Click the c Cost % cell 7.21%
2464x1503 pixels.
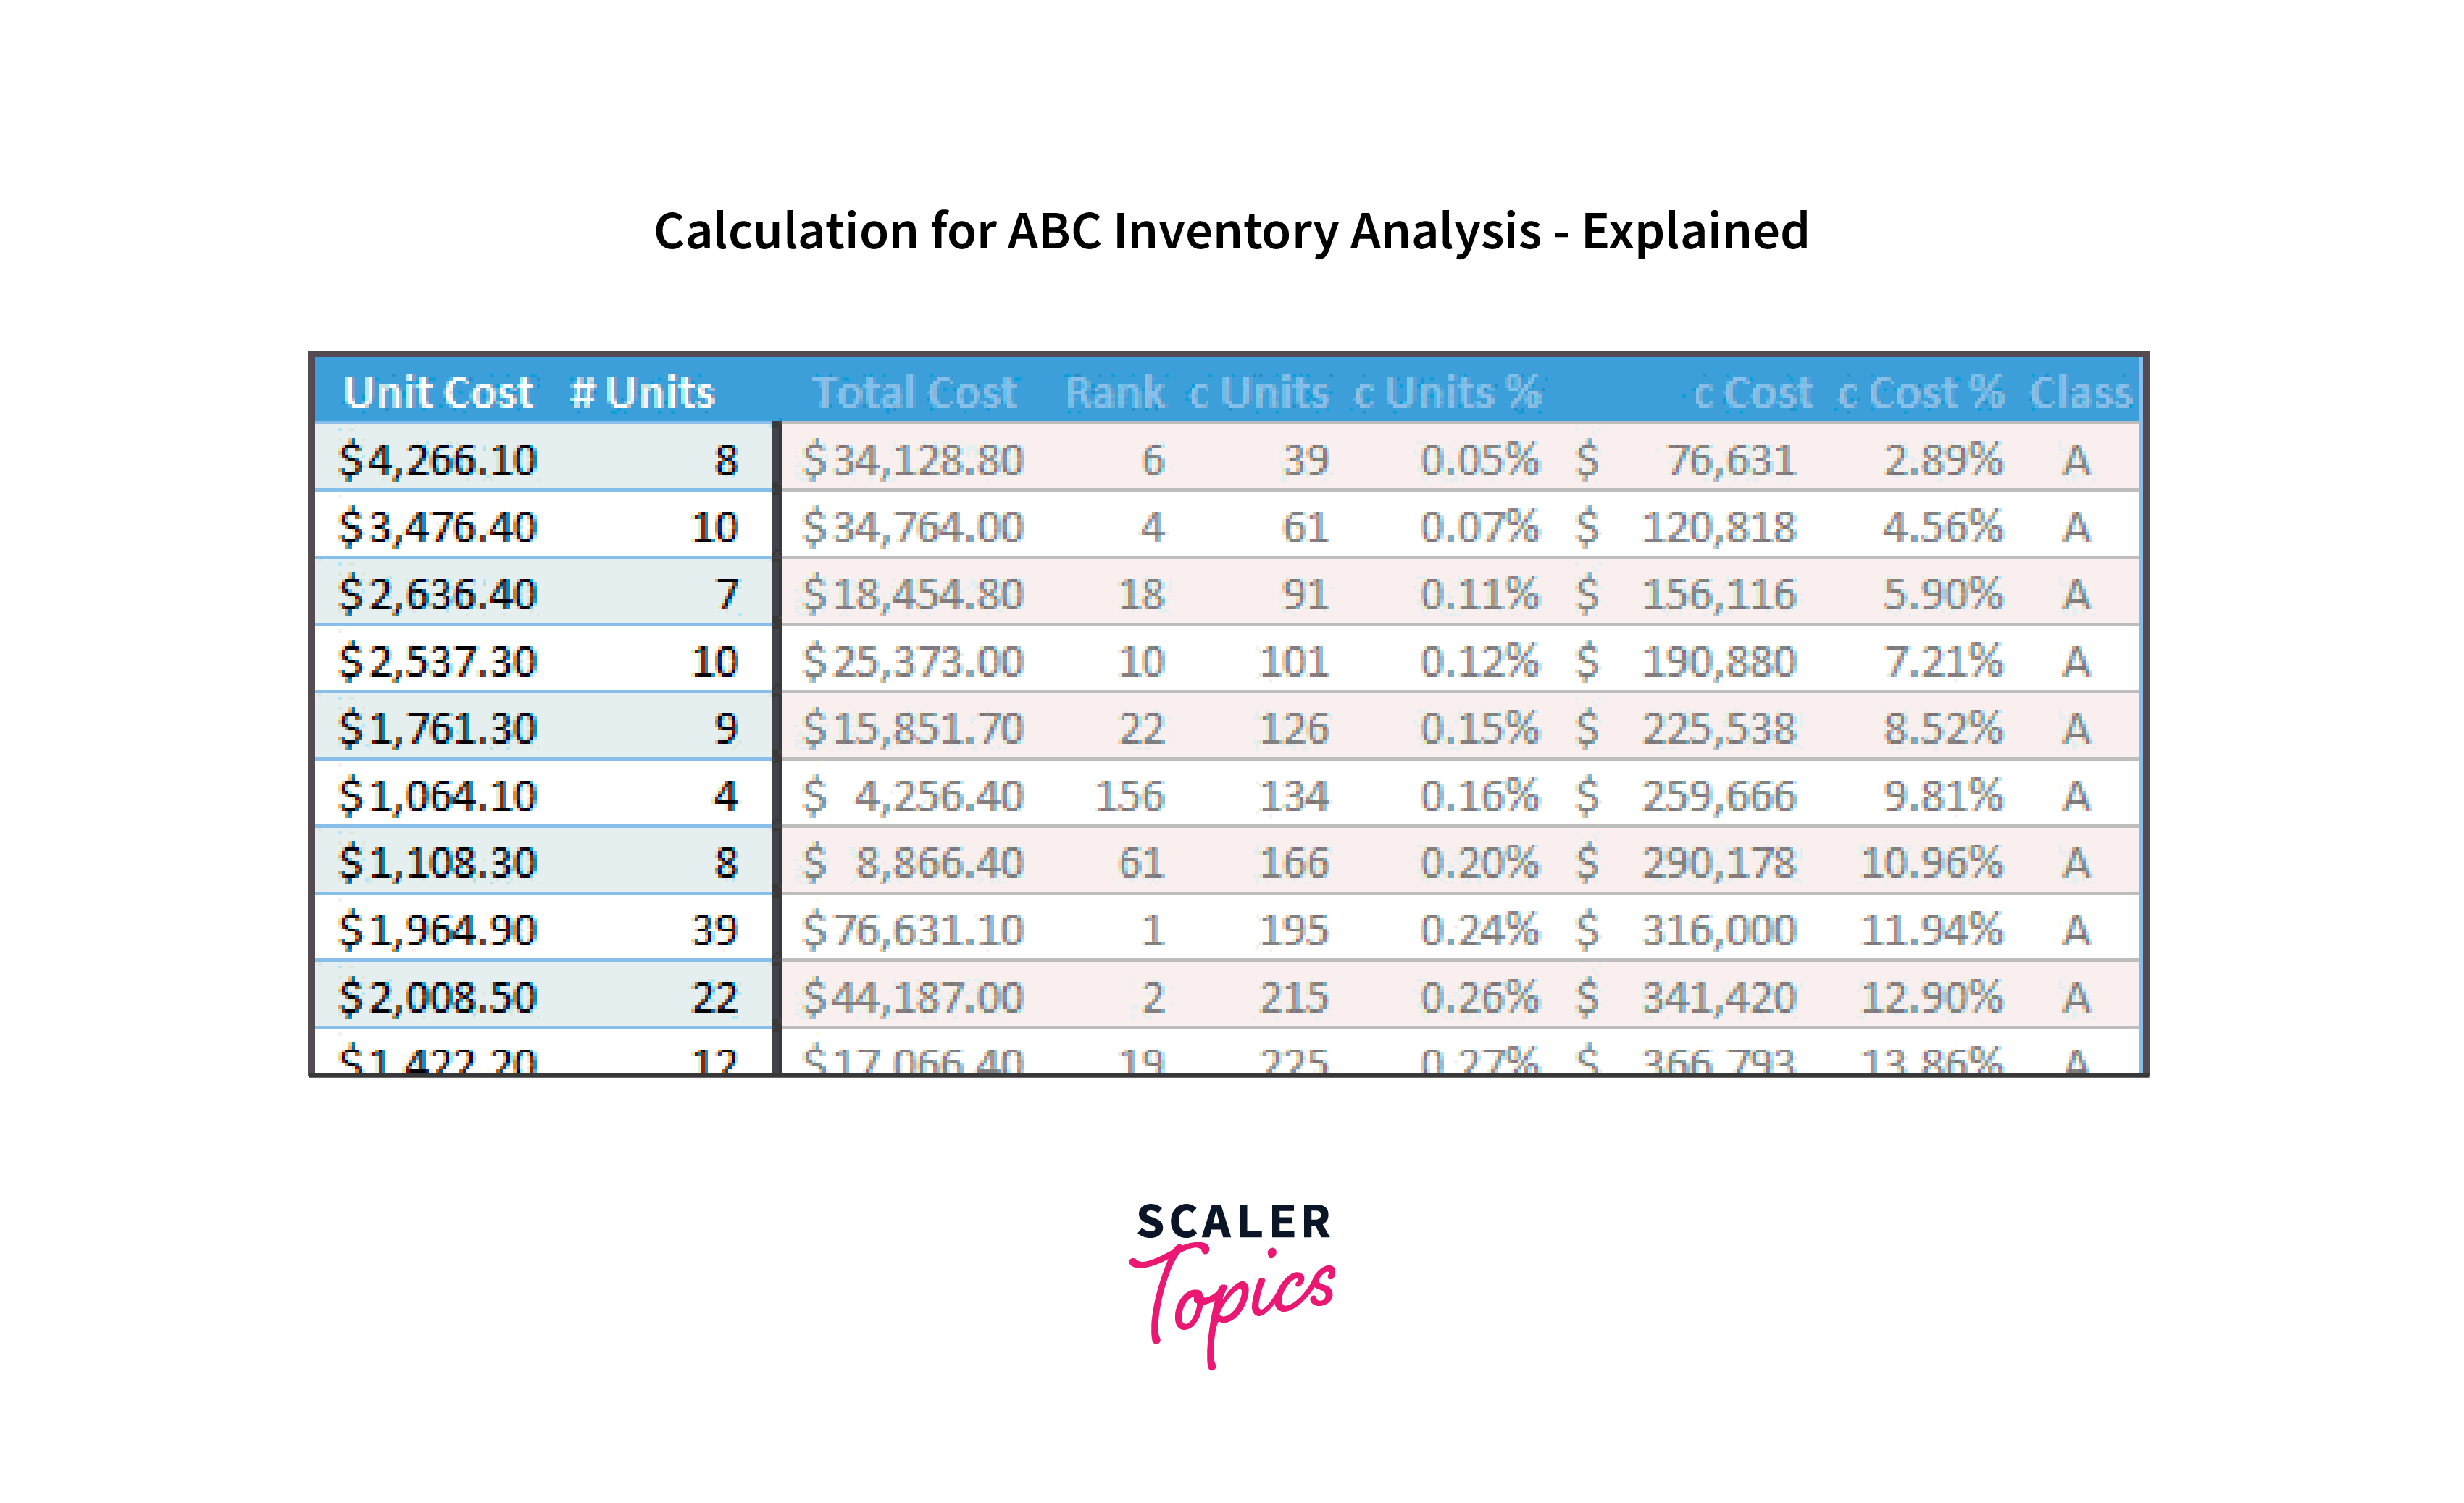tap(1943, 661)
